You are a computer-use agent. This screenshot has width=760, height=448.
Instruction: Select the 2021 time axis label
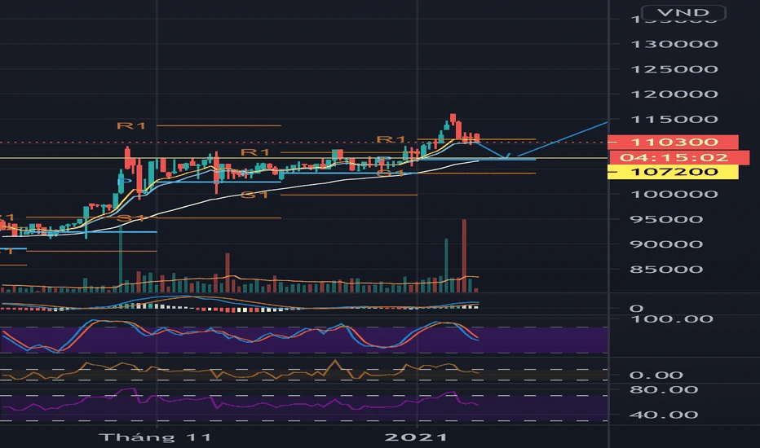click(x=417, y=437)
